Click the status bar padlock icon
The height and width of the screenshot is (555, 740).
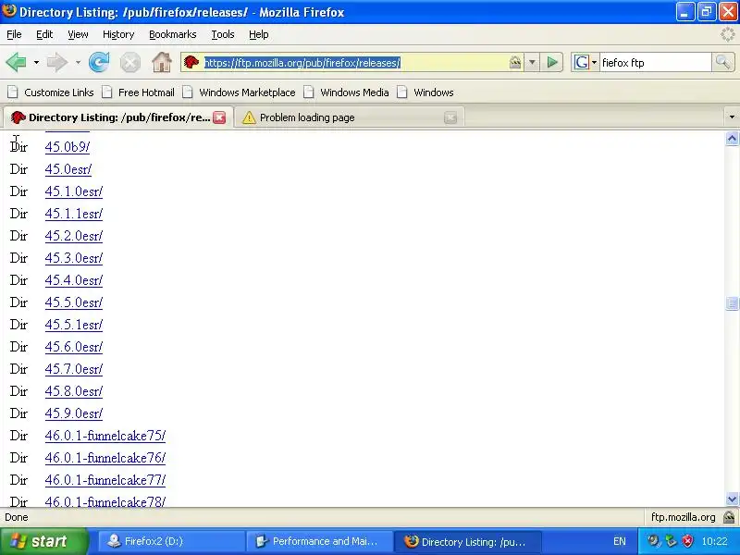(x=729, y=517)
